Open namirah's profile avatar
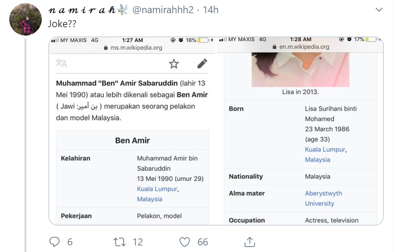This screenshot has width=394, height=252. (26, 19)
